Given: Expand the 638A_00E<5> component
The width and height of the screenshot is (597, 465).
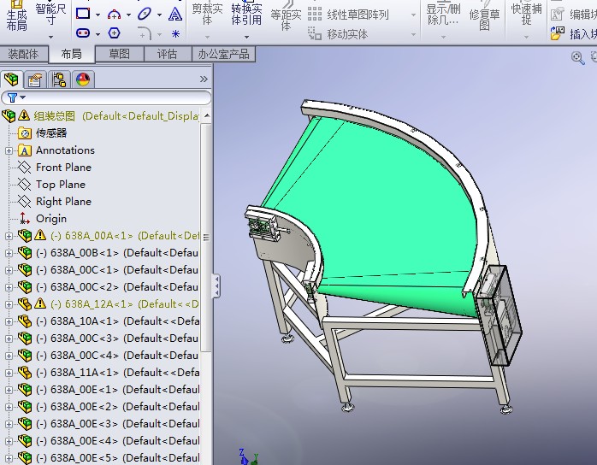Looking at the screenshot, I should [9, 459].
